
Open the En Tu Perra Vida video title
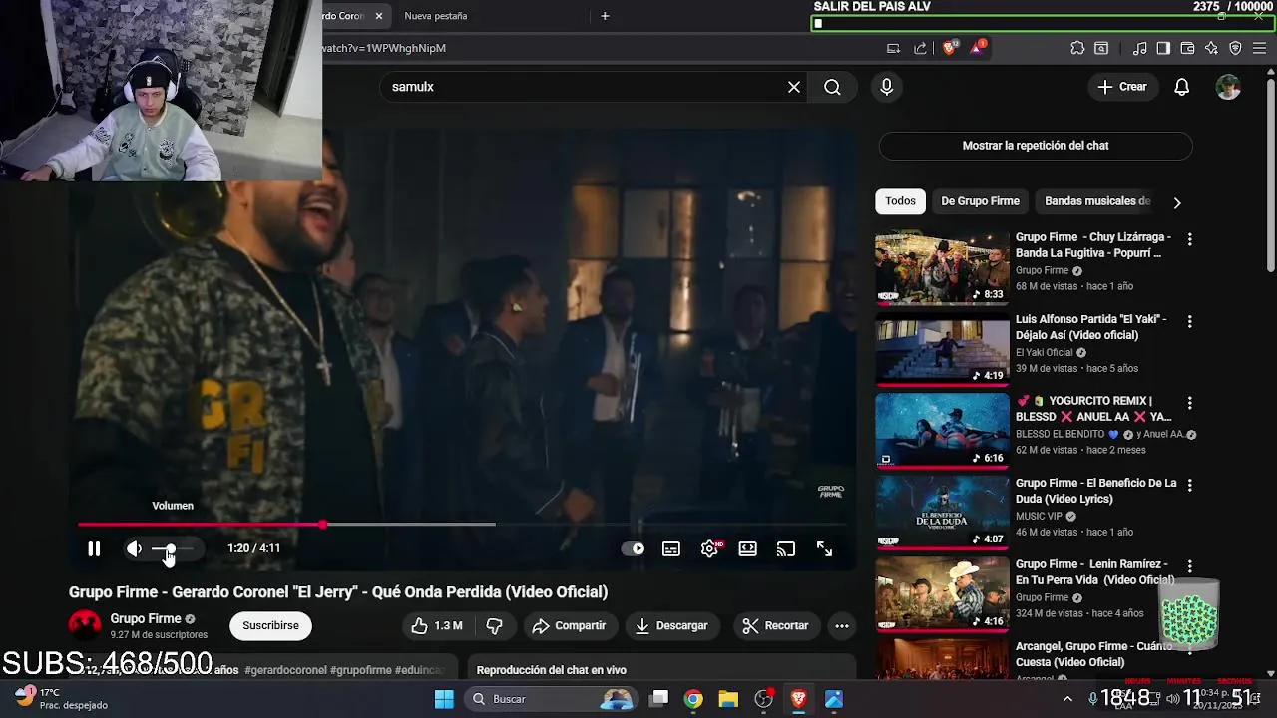(x=1094, y=572)
